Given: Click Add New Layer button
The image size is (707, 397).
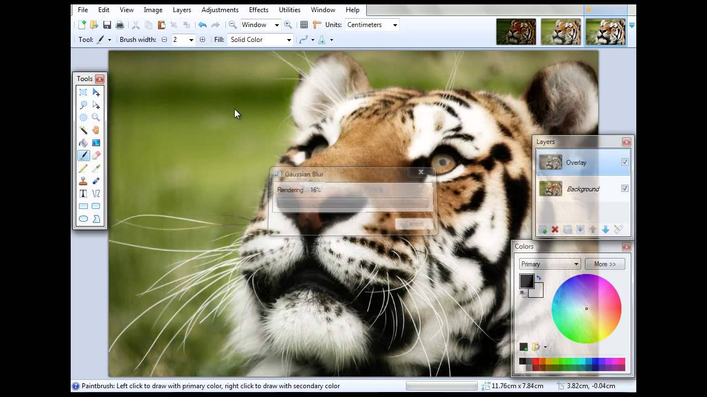Looking at the screenshot, I should (542, 229).
